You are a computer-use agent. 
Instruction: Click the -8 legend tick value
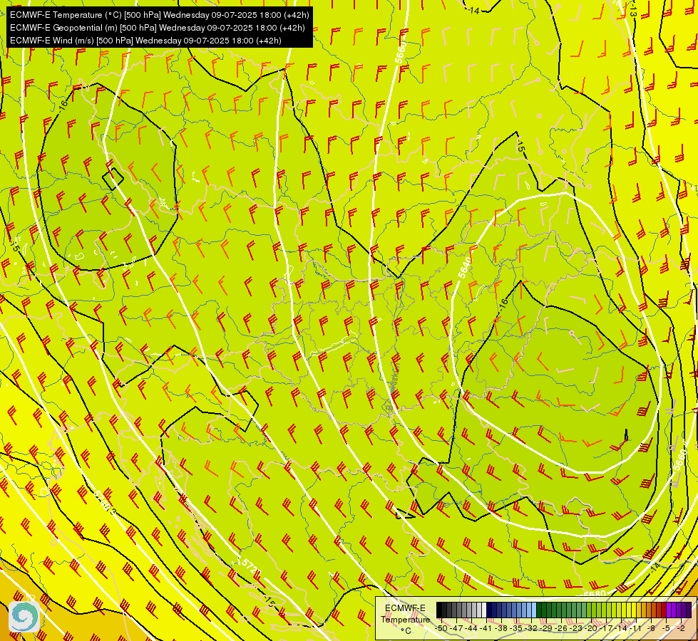click(652, 628)
